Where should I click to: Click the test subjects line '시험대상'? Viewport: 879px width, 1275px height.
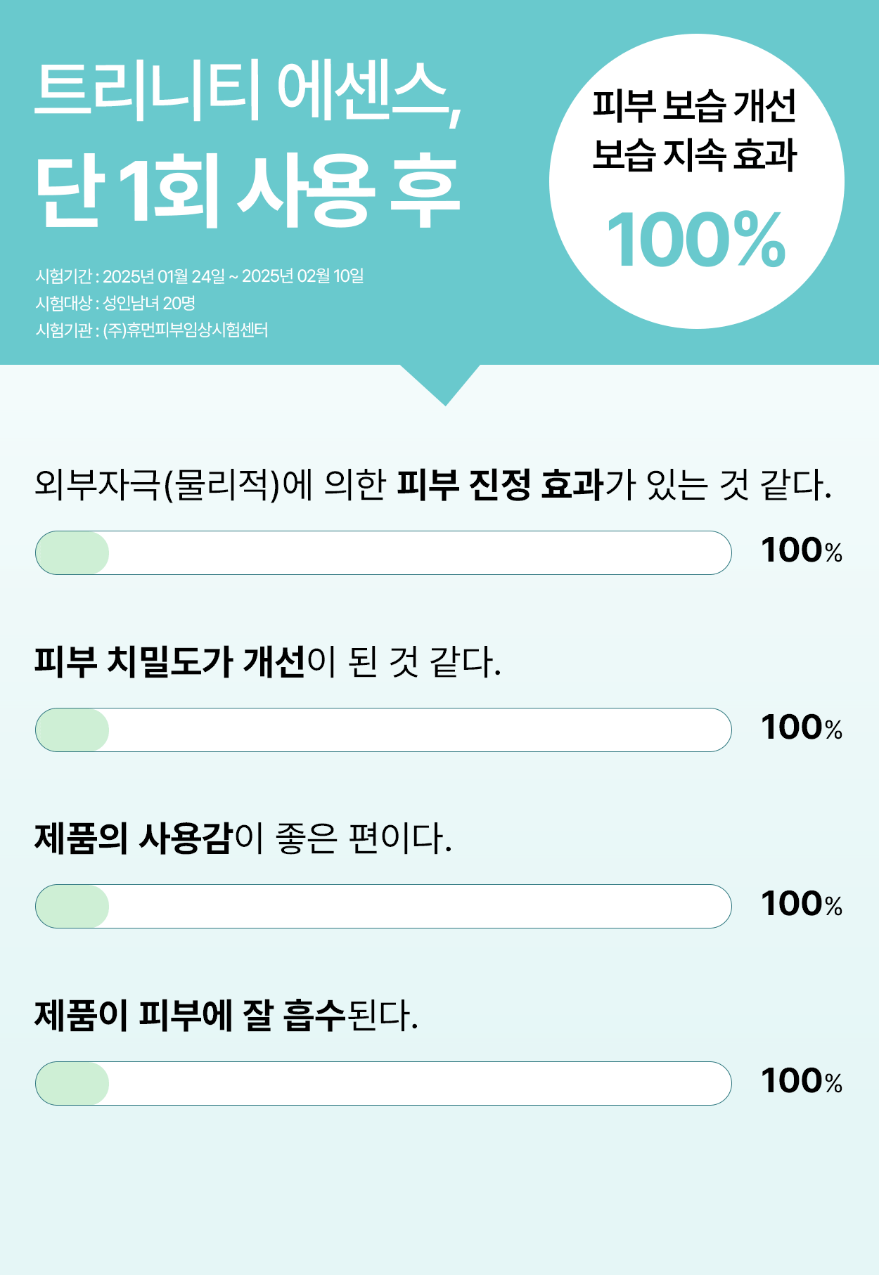coord(115,303)
